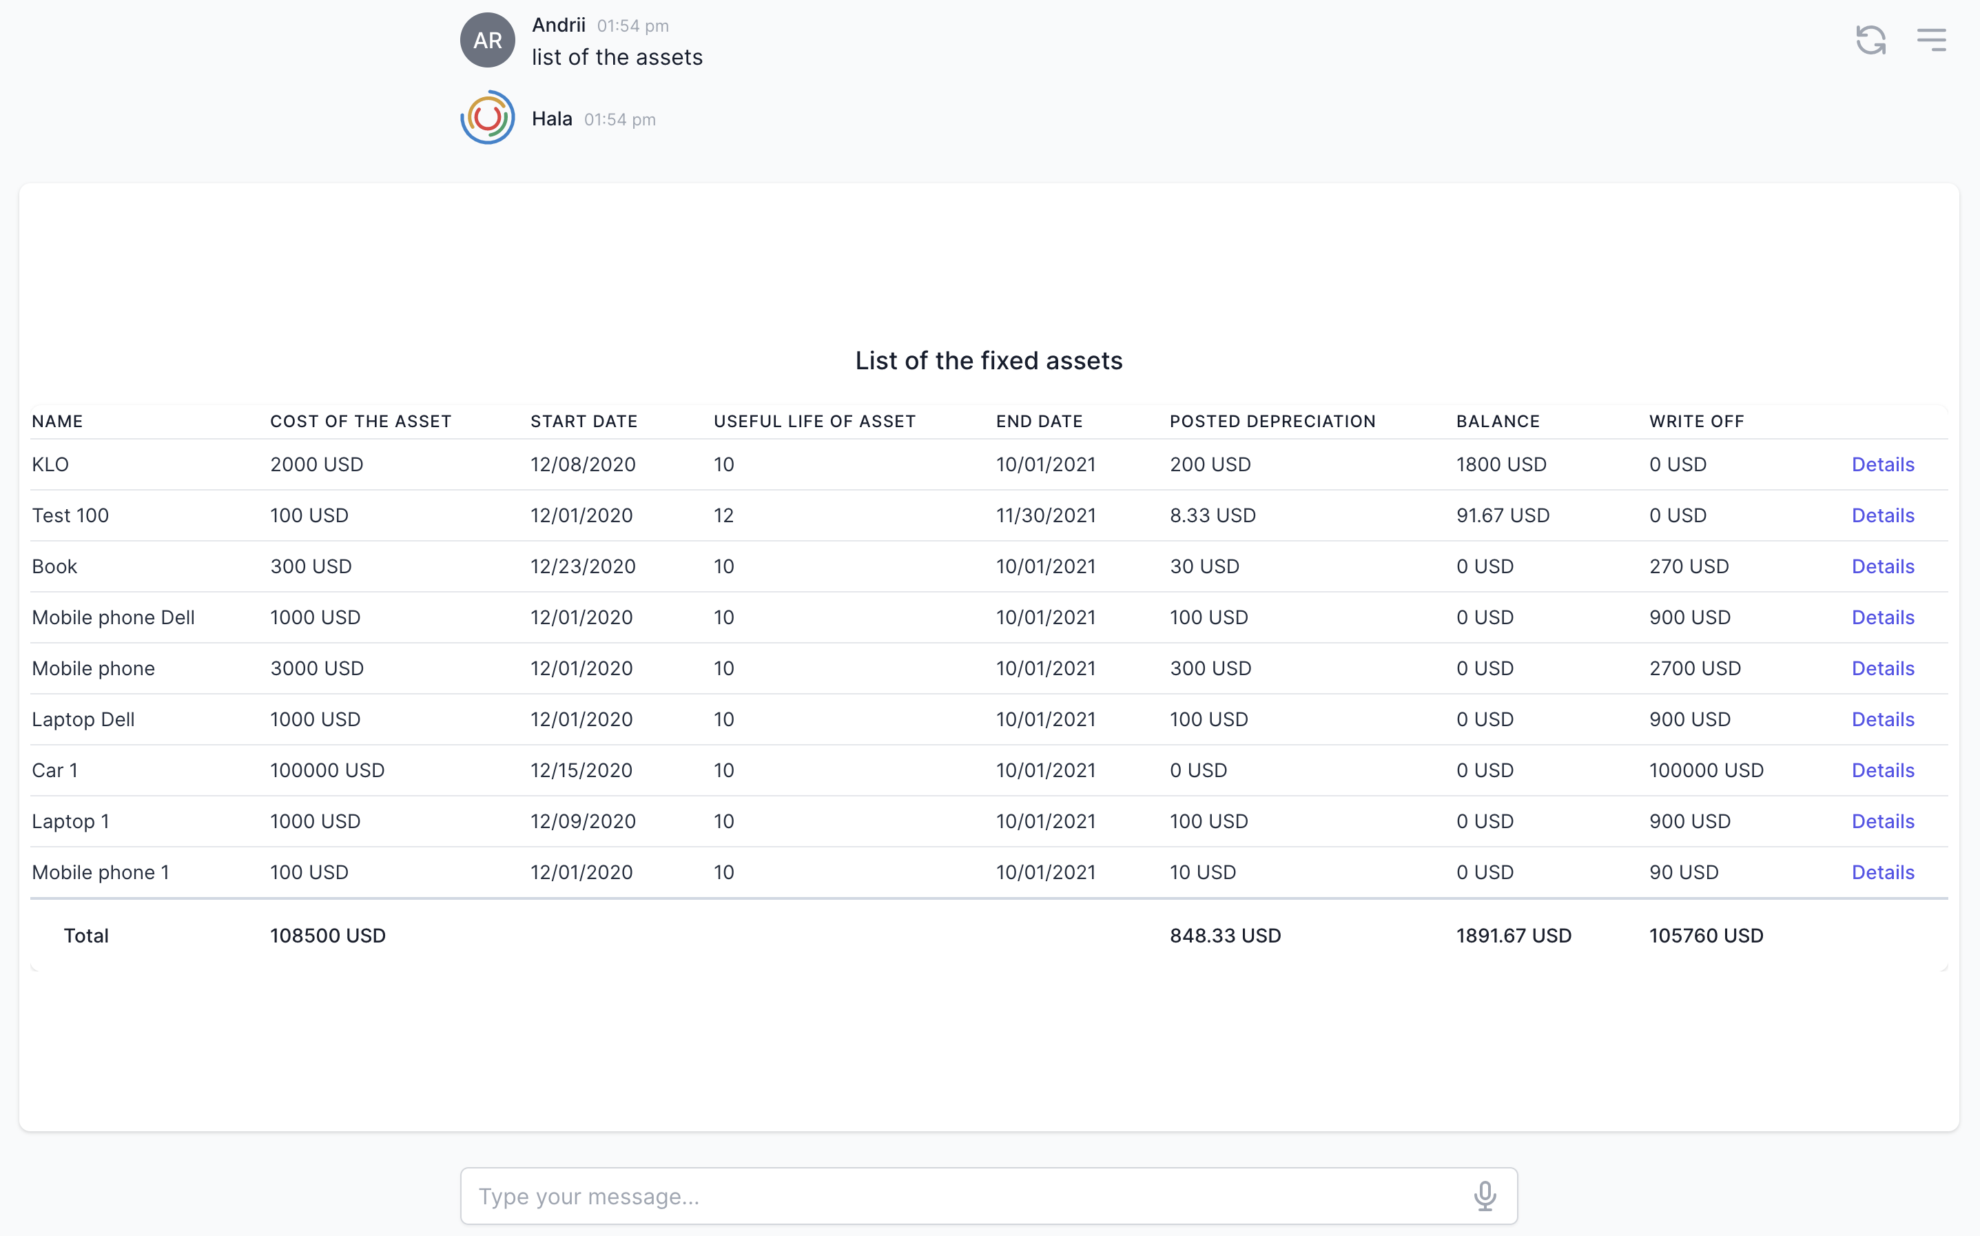1980x1236 pixels.
Task: Show Details for 3000 USD Mobile phone
Action: [1882, 669]
